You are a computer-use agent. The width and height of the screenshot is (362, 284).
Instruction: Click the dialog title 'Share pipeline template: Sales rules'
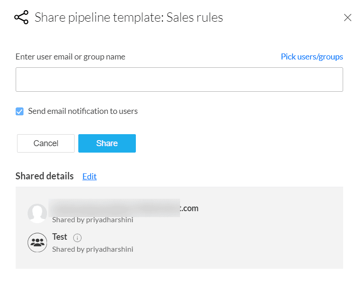pyautogui.click(x=128, y=18)
